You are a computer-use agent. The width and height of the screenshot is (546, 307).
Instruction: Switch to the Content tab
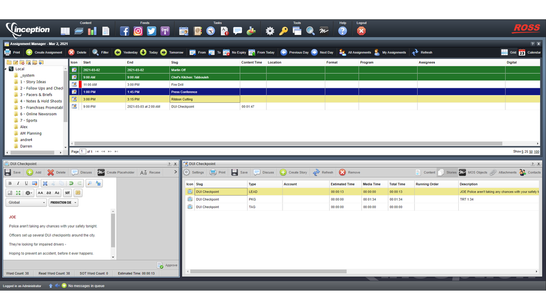tap(425, 172)
